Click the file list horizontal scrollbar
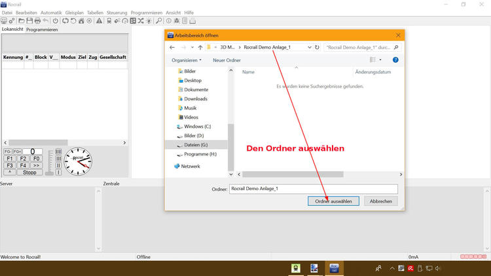491x276 pixels. [293, 174]
